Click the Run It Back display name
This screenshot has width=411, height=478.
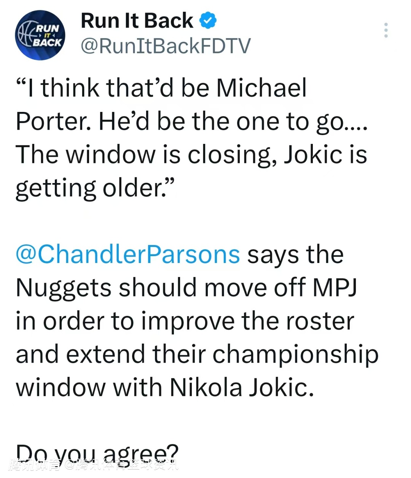point(137,21)
